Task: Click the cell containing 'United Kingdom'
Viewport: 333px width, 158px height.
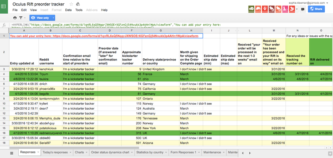Action: pyautogui.click(x=161, y=69)
